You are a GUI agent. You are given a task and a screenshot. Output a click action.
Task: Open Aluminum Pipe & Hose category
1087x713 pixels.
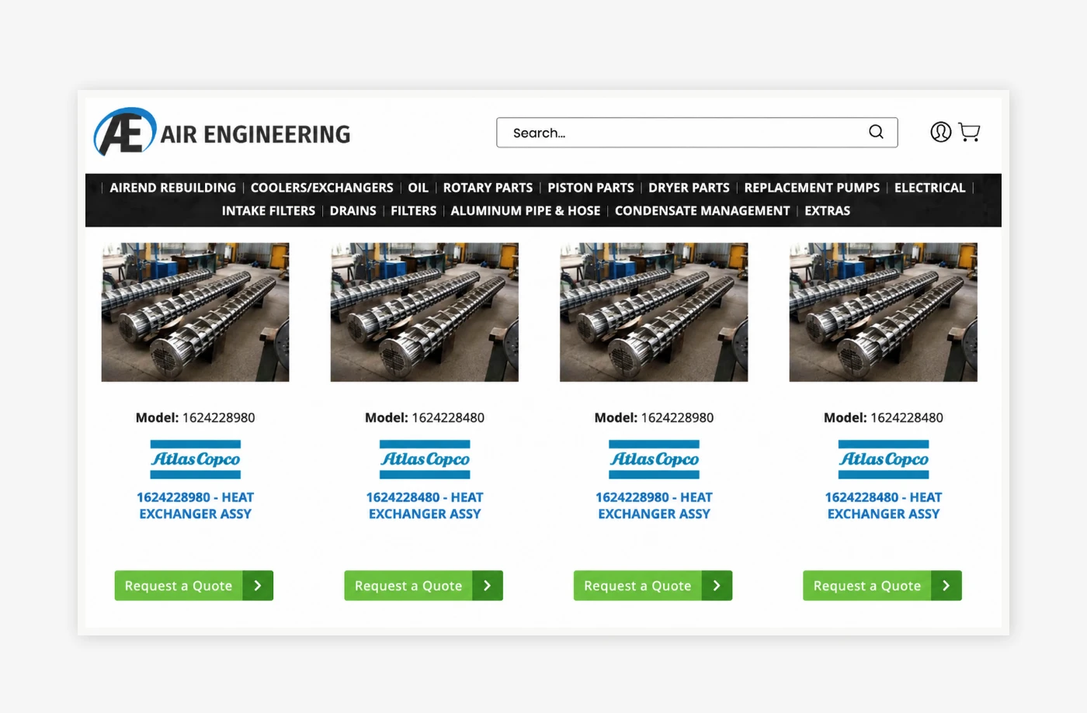tap(525, 211)
